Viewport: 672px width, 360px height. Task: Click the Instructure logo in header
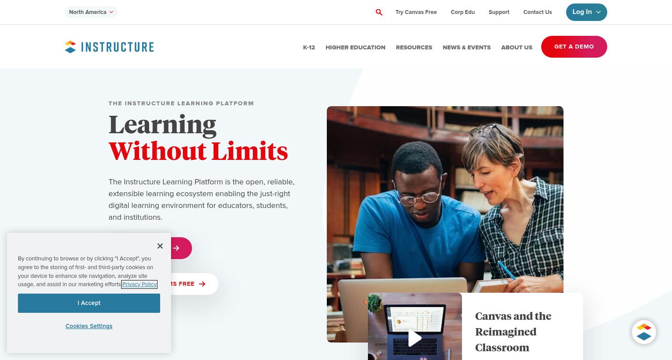pos(109,47)
